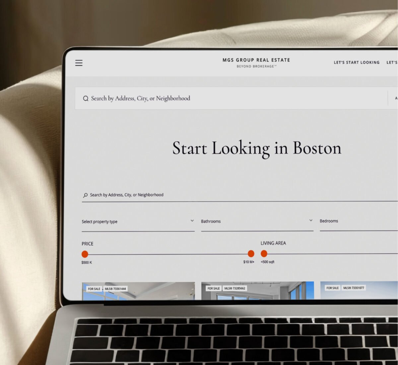Click FOR SALE tag on listing 73361444

tap(94, 289)
